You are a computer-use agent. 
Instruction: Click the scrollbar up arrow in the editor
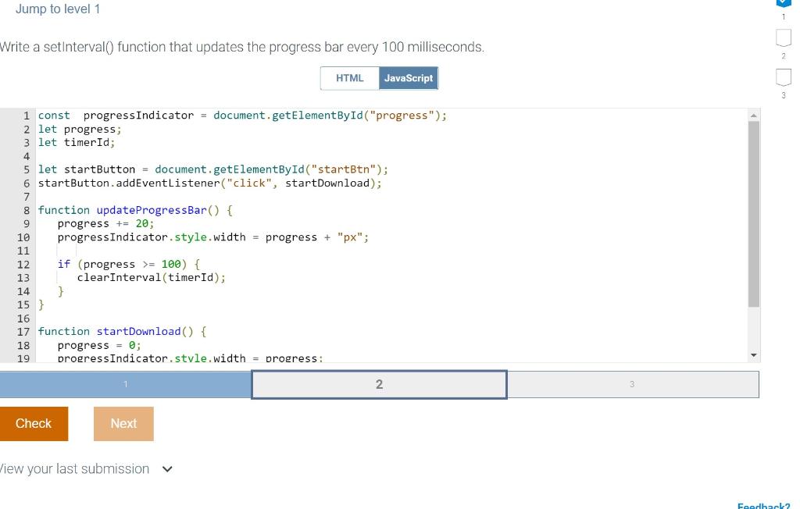(x=752, y=115)
